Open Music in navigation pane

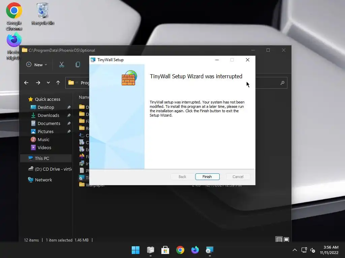pos(40,139)
